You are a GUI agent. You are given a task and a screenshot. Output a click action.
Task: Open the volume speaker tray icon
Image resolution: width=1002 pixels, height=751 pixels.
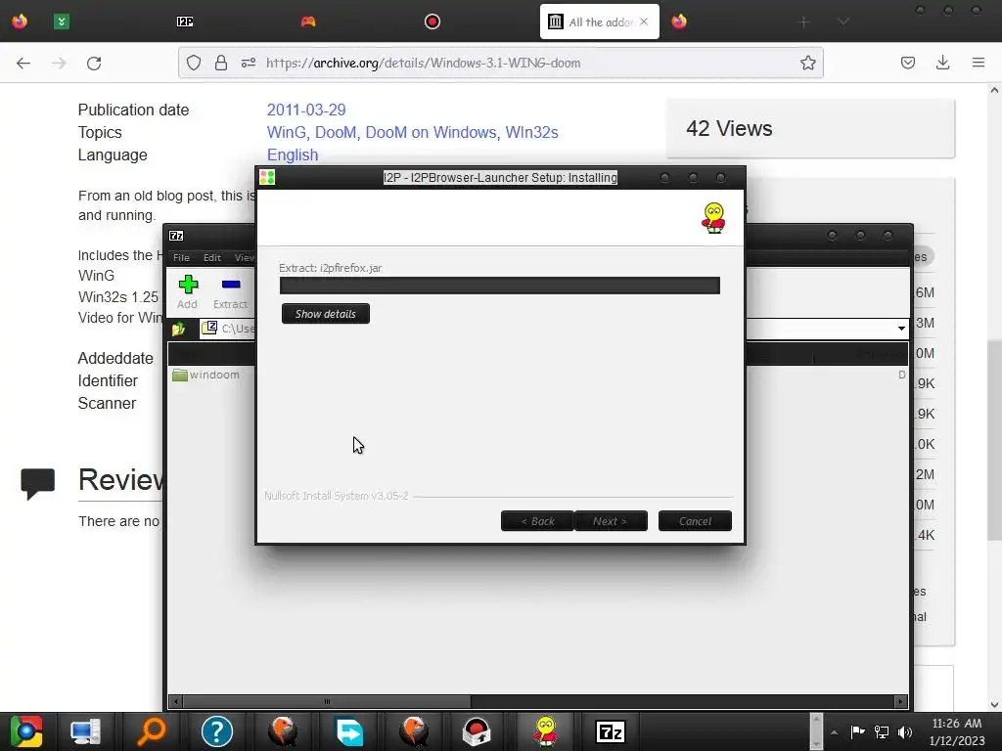(x=905, y=731)
